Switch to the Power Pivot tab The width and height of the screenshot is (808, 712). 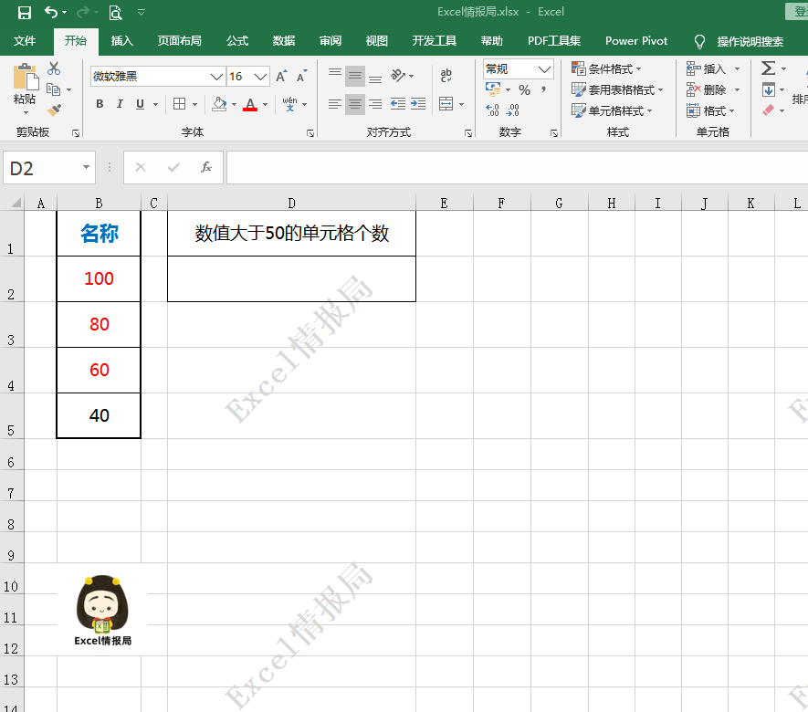pyautogui.click(x=635, y=41)
